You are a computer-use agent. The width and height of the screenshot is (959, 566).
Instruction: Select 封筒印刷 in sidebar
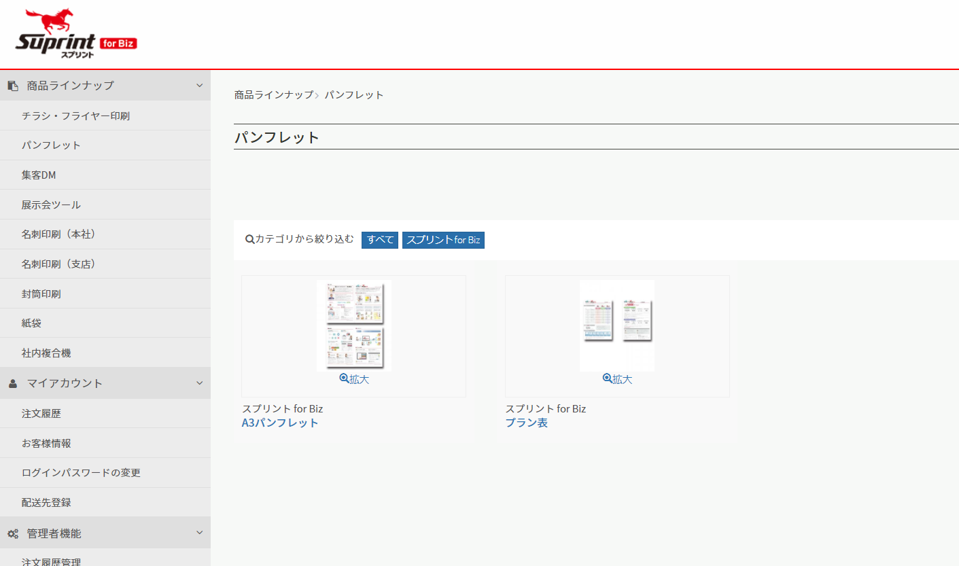(105, 294)
